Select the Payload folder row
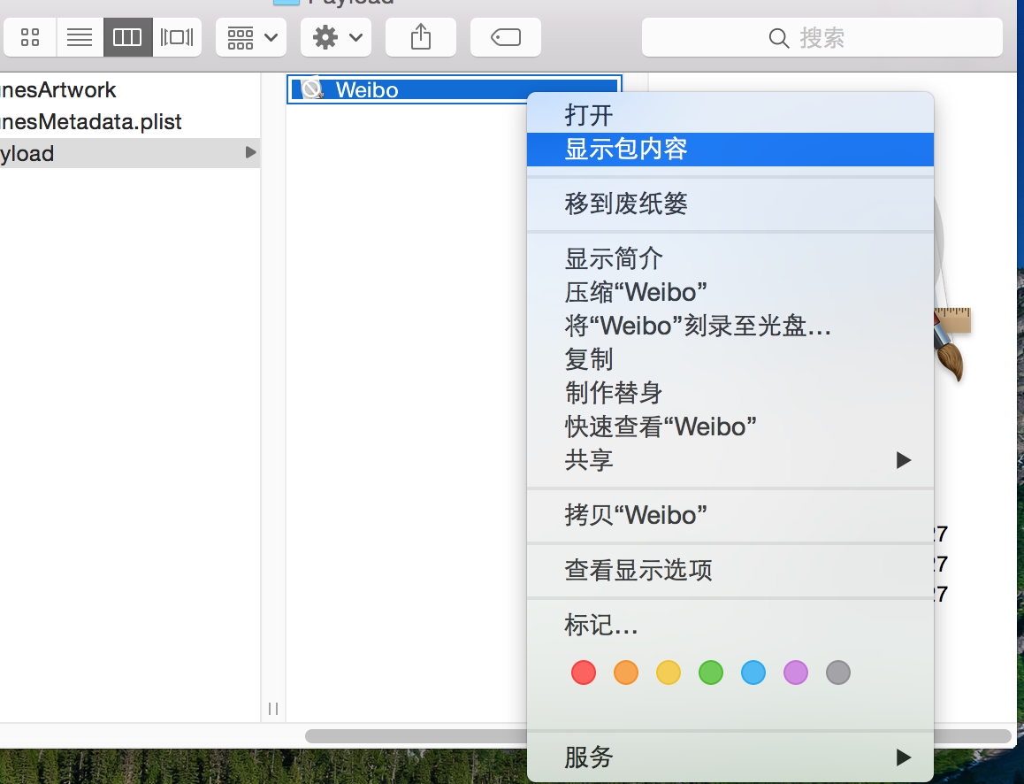 point(129,154)
